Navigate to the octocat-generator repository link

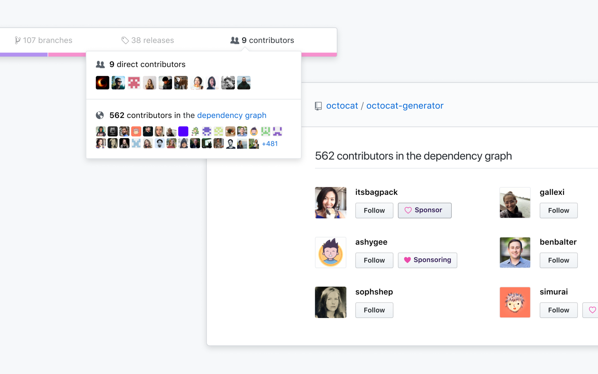pyautogui.click(x=405, y=106)
